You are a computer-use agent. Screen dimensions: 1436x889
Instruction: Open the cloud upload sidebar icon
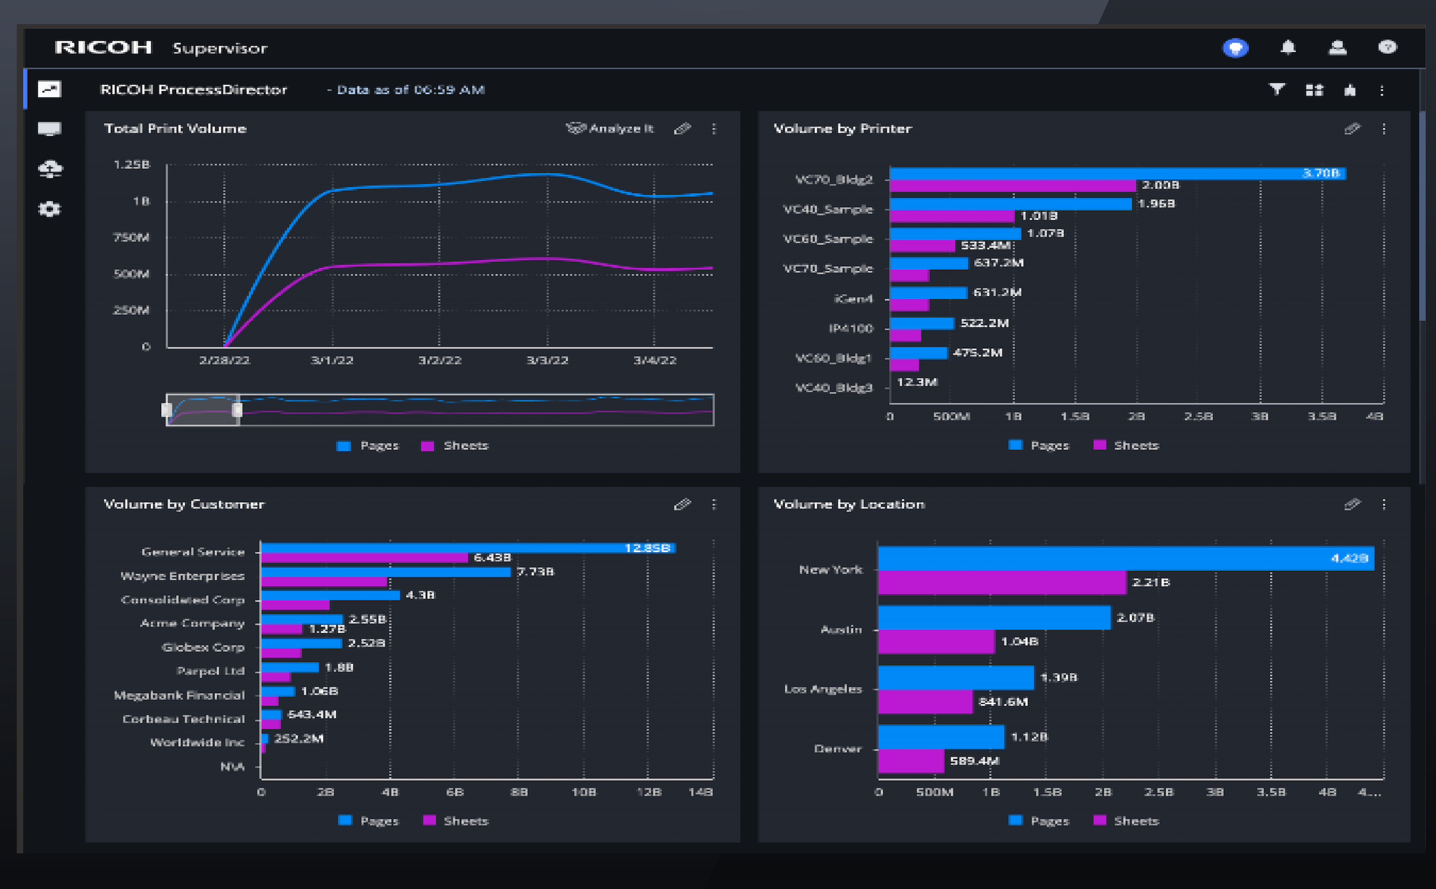pyautogui.click(x=50, y=169)
